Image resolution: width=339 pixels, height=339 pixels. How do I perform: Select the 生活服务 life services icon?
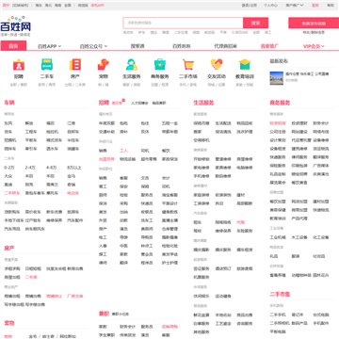click(132, 64)
